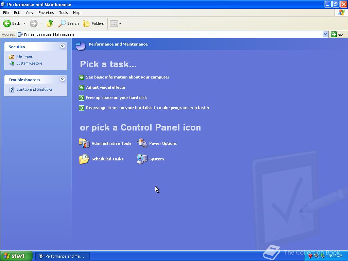Click the window title bar icon
This screenshot has width=348, height=261.
point(3,4)
